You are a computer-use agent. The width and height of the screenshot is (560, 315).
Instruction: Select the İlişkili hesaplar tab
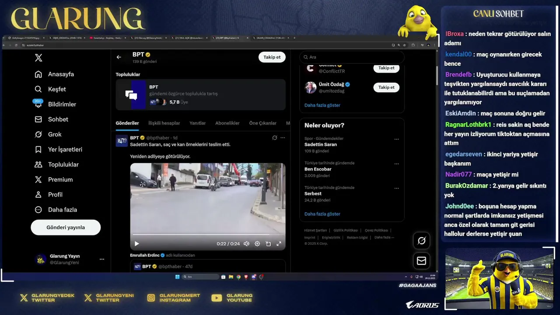(164, 123)
